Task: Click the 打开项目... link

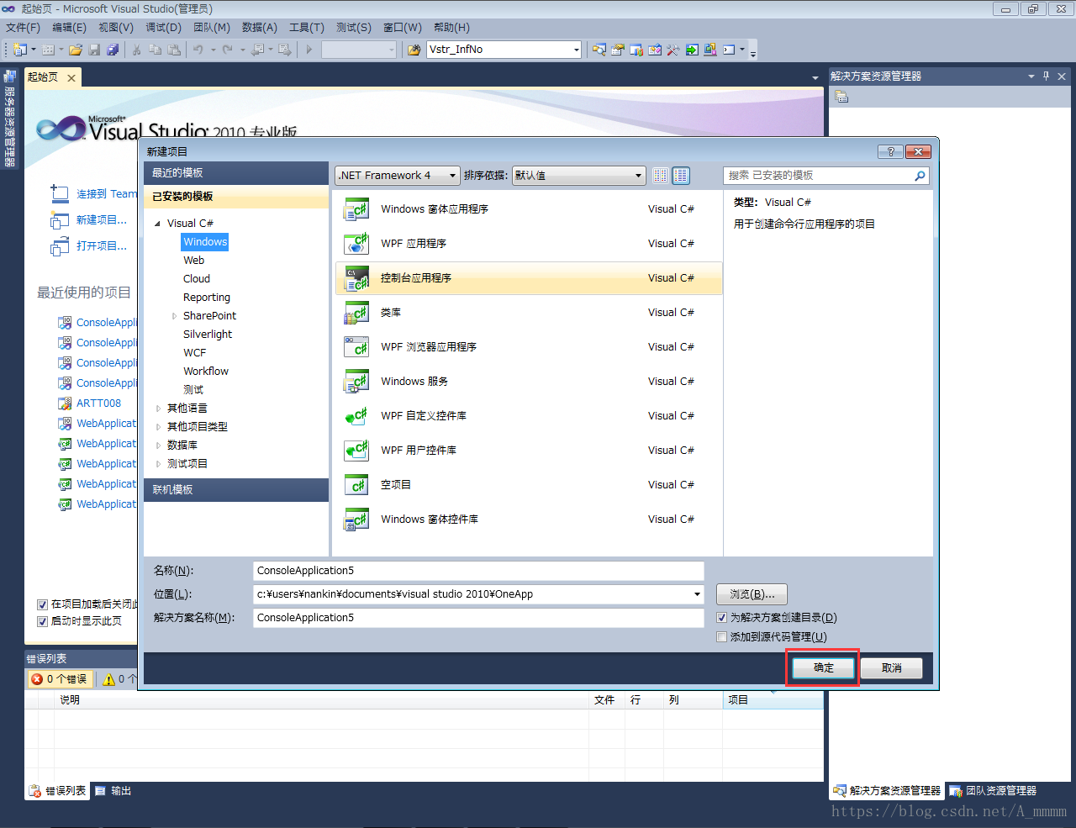Action: 102,246
